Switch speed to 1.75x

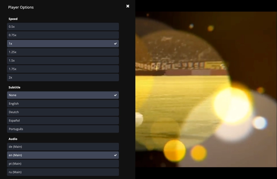point(63,69)
